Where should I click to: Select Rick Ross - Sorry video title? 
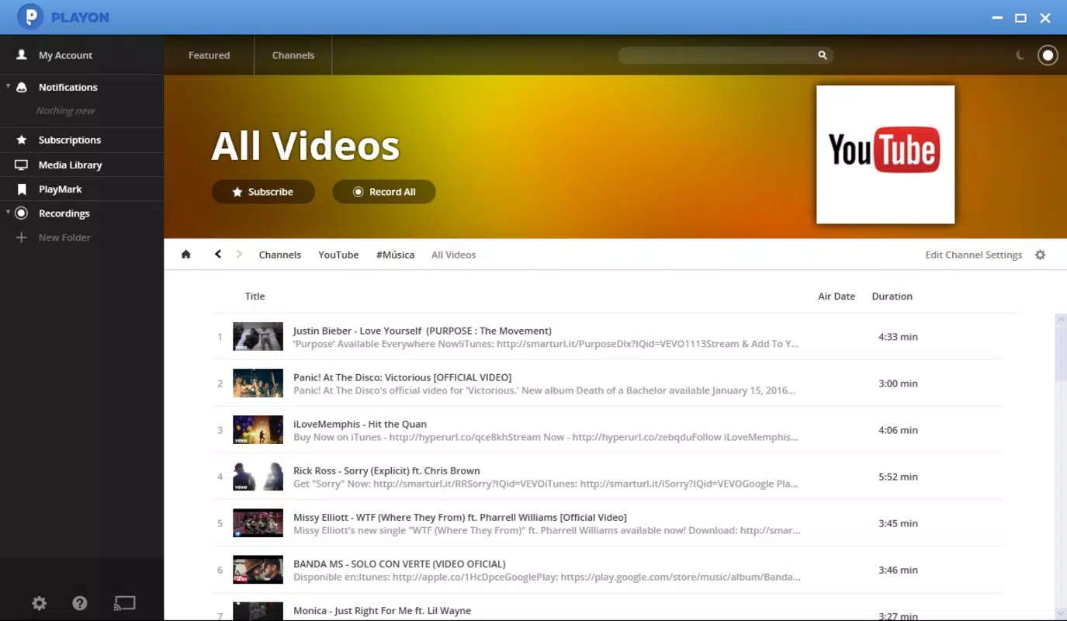coord(386,470)
